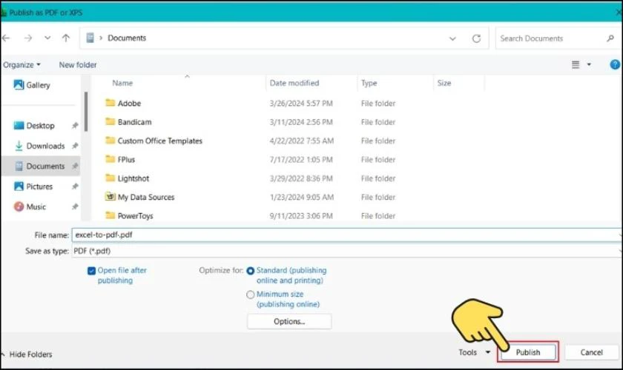Image resolution: width=623 pixels, height=370 pixels.
Task: Select the Adobe folder
Action: pyautogui.click(x=129, y=104)
